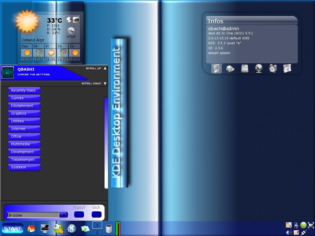Open the Toepassingen menu category

(x=24, y=159)
